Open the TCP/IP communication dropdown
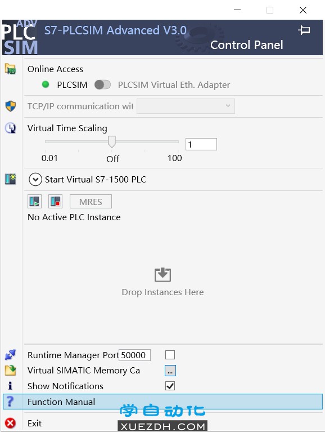 186,106
